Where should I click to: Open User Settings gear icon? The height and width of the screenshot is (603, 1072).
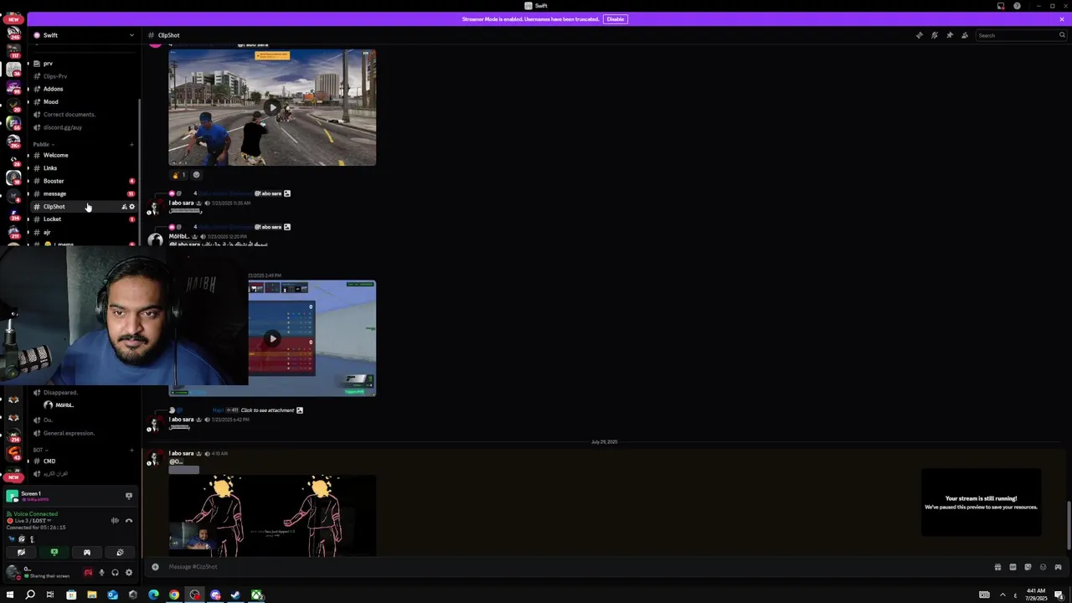[129, 573]
